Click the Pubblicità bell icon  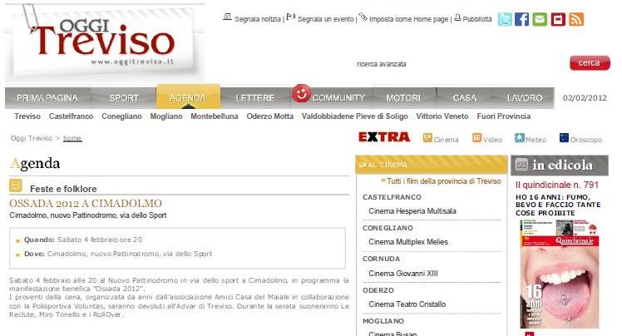click(x=457, y=17)
